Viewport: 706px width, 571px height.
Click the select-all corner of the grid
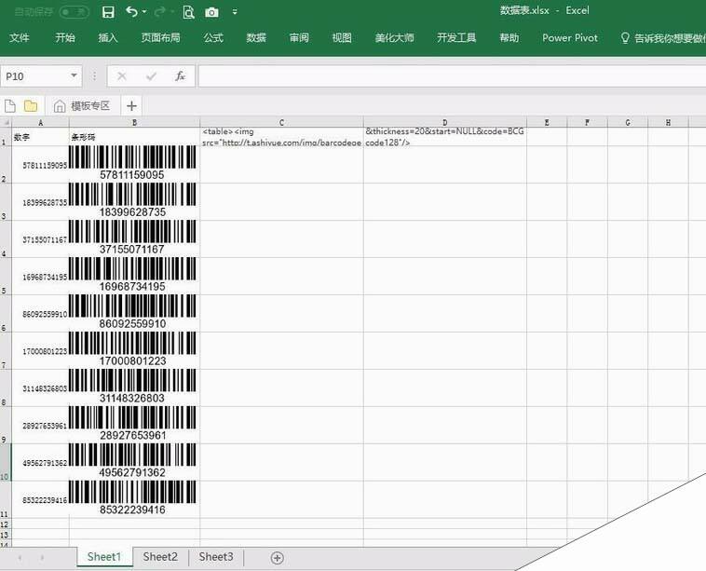coord(6,122)
